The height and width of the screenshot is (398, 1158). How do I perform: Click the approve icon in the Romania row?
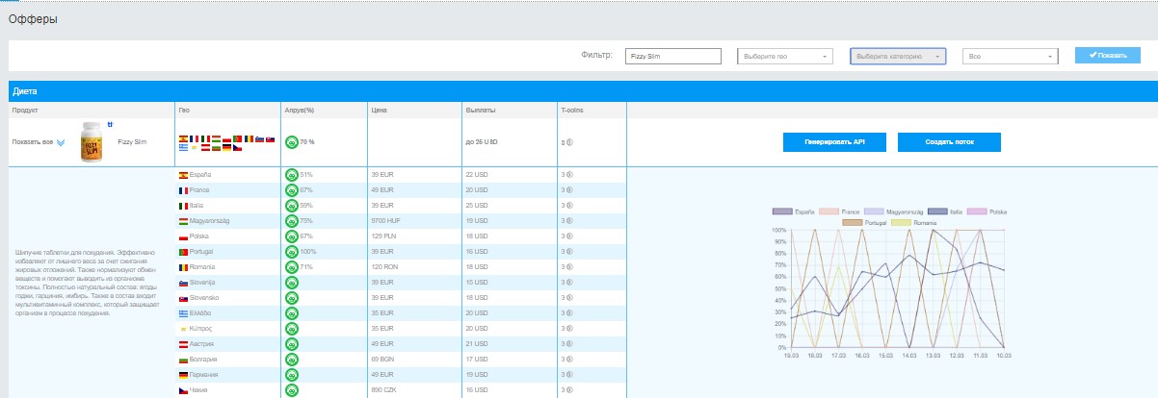(291, 267)
